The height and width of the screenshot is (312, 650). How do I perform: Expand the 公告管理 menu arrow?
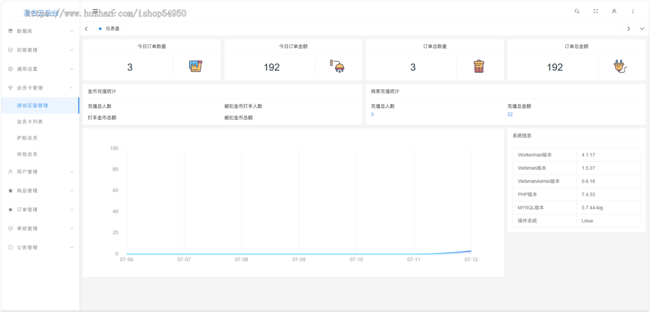pyautogui.click(x=71, y=248)
